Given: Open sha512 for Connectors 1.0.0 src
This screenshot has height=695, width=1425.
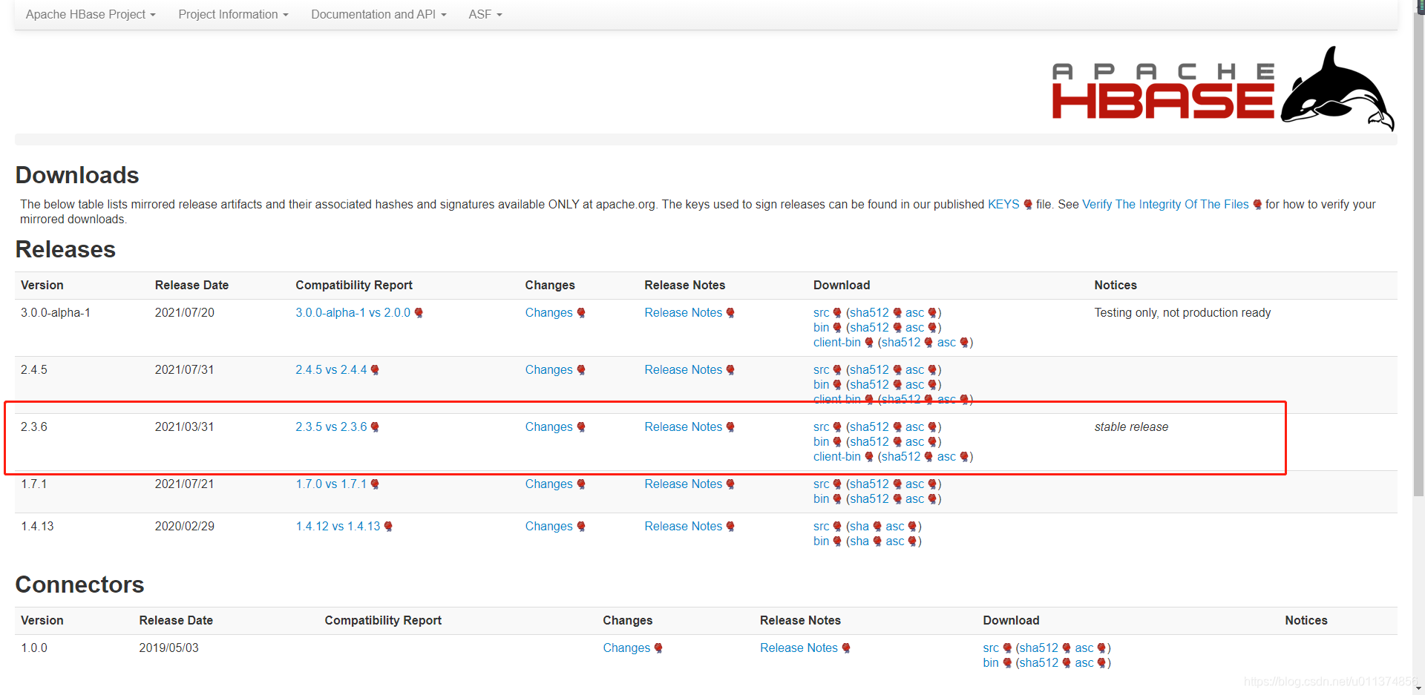Looking at the screenshot, I should point(1039,648).
